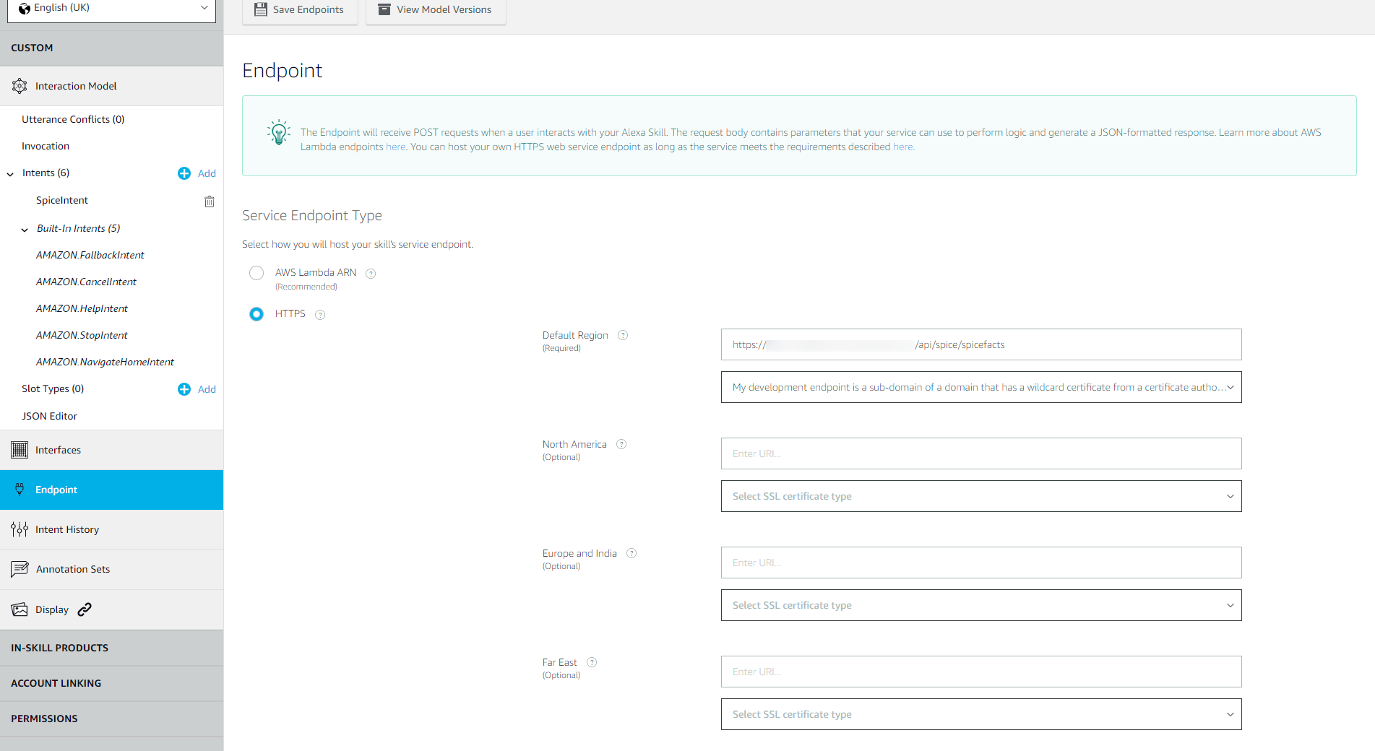Open help icon next to Europe and India
The width and height of the screenshot is (1375, 751).
(632, 553)
